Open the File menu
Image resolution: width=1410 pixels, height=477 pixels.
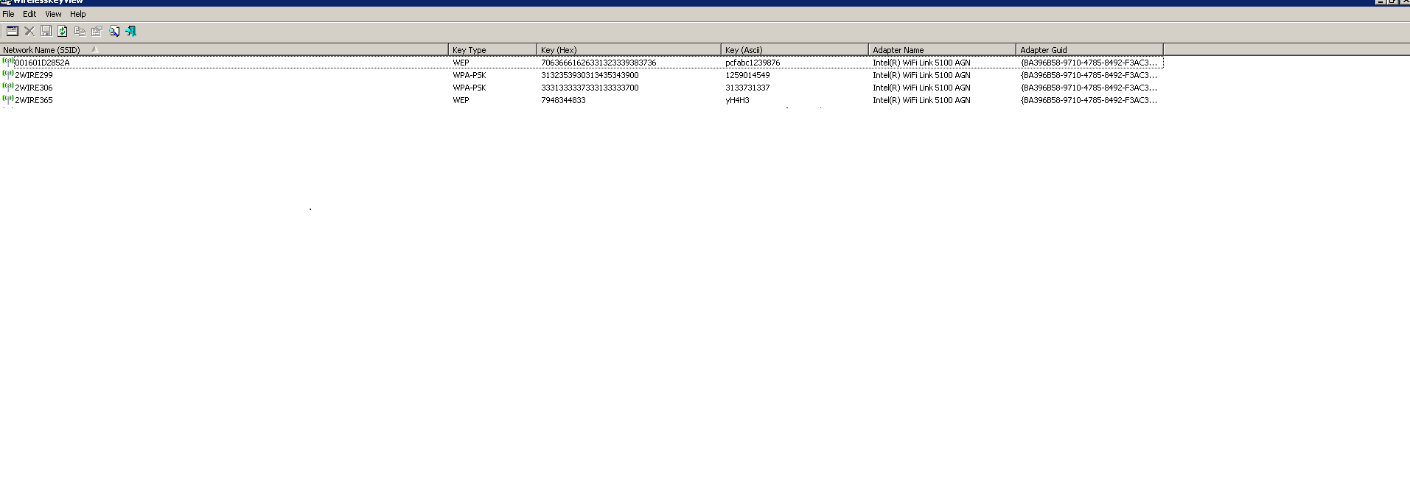9,14
